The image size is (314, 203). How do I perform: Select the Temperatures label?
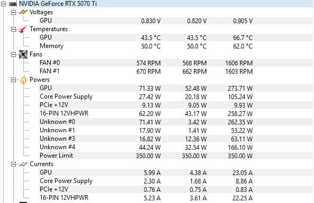pyautogui.click(x=49, y=29)
